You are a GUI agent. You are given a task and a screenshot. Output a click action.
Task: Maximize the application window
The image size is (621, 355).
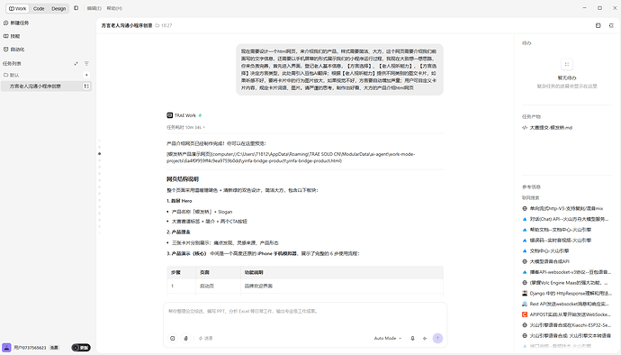[x=599, y=8]
